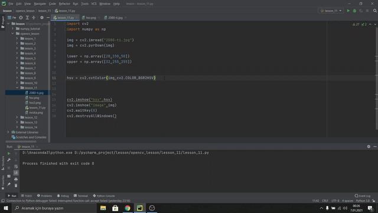Click line 11 cvtColor code line
378x213 pixels.
click(111, 78)
